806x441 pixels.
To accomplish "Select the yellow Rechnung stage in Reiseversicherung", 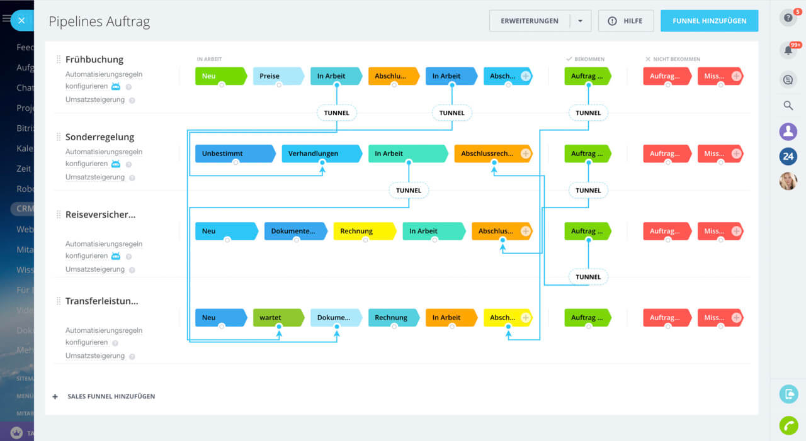I will (x=363, y=231).
